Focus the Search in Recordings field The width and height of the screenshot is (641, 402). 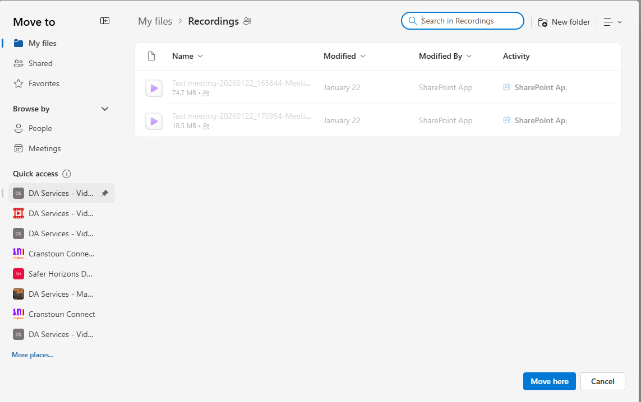tap(470, 21)
